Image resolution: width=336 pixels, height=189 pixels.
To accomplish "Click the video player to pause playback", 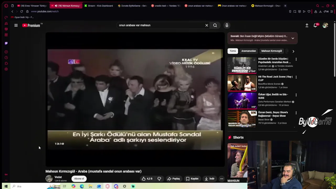I will point(135,99).
